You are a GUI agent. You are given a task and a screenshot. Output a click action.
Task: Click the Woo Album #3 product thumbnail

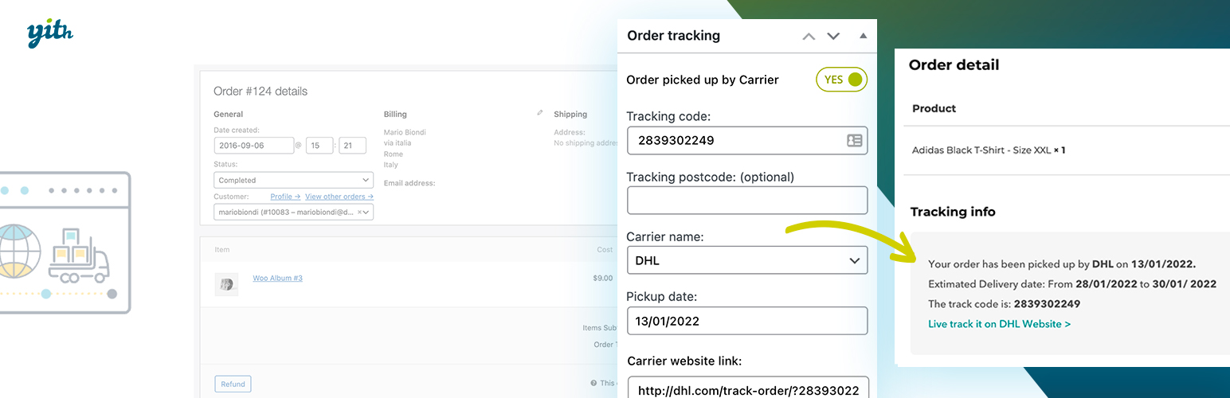point(226,284)
